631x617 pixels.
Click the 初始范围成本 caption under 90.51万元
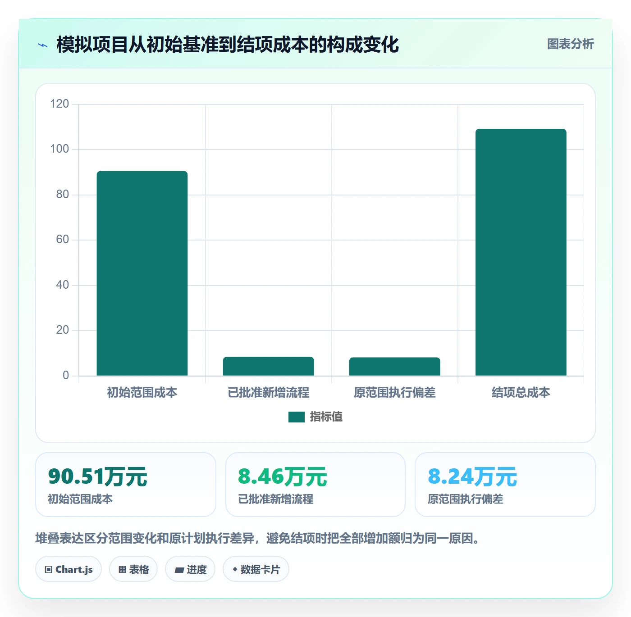[x=80, y=499]
